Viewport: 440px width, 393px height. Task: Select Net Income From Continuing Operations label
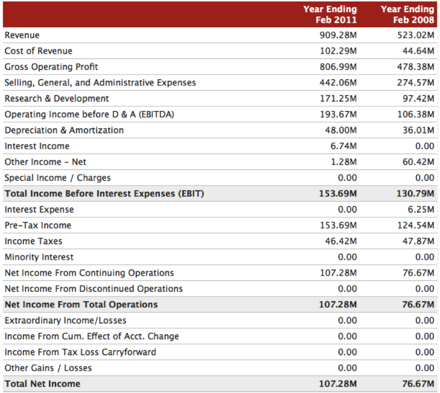click(89, 273)
